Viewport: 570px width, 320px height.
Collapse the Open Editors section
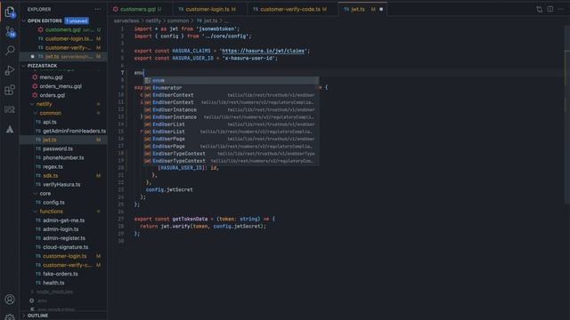24,20
